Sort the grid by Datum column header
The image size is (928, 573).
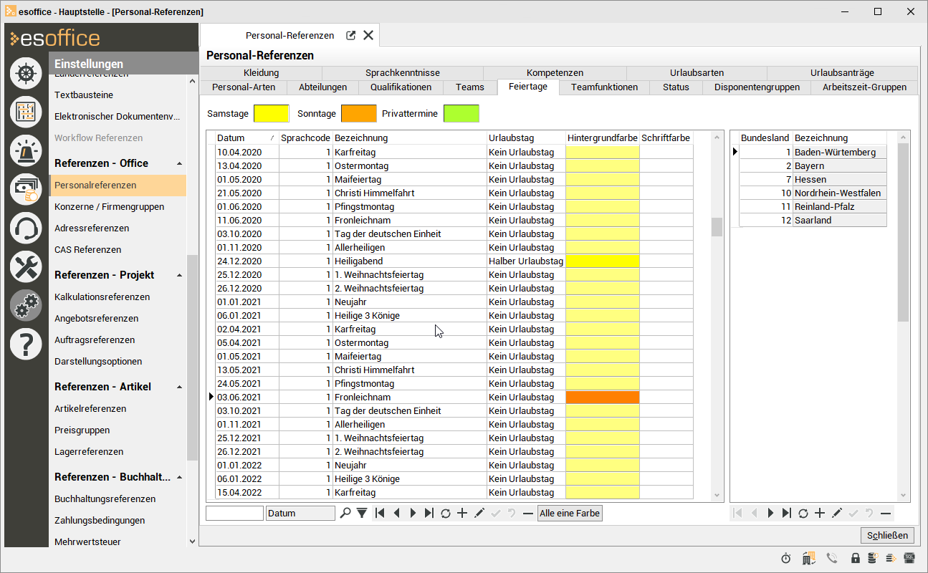click(x=247, y=138)
